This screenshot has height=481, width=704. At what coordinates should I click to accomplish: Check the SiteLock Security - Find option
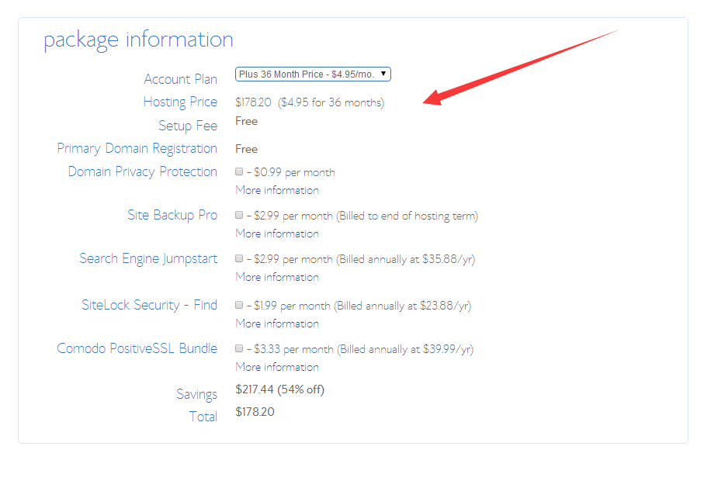coord(239,305)
